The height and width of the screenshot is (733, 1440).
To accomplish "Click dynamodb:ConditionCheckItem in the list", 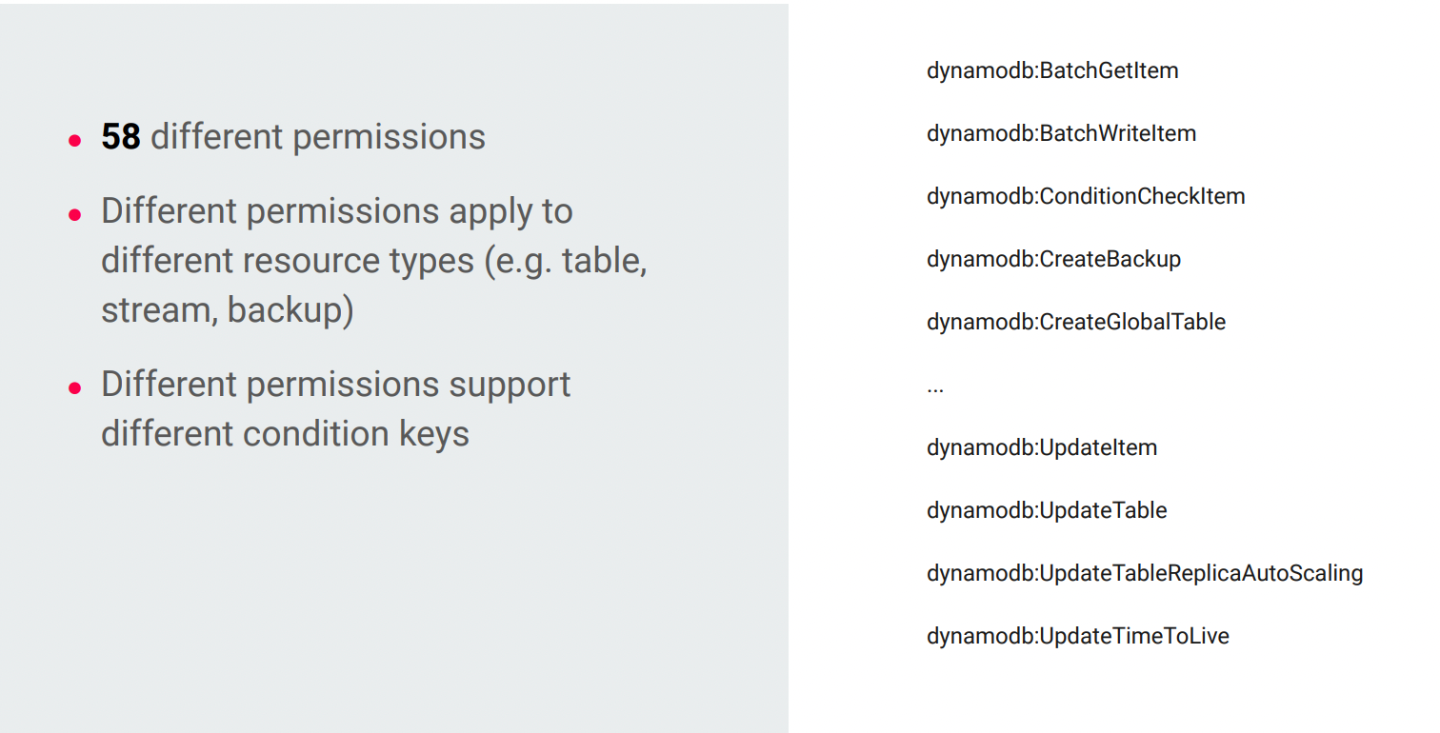I will click(1086, 196).
